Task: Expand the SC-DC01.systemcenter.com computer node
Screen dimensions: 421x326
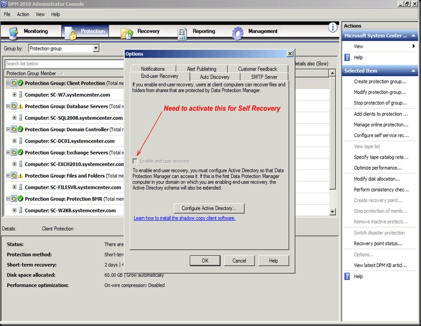Action: click(x=14, y=141)
